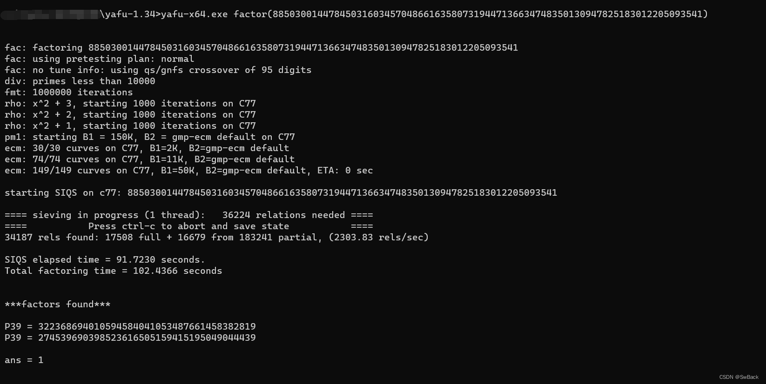Click the 'Press ctrl-c to abort' message
The width and height of the screenshot is (766, 384).
pos(188,226)
